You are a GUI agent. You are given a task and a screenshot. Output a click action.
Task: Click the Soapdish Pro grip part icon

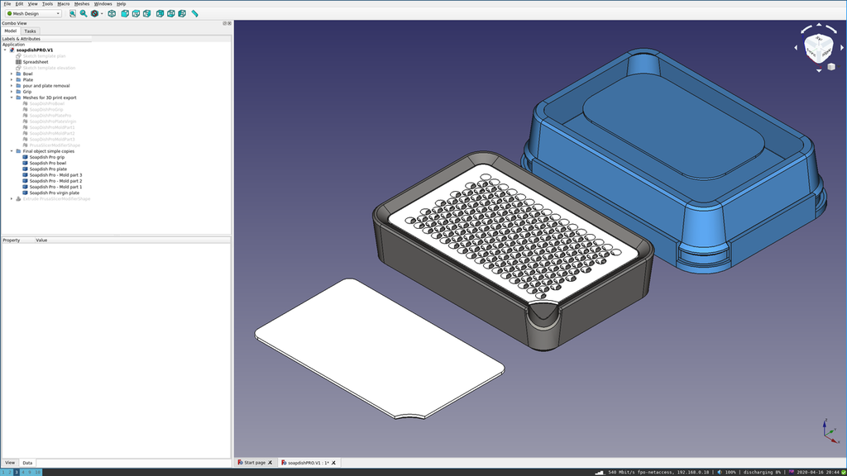tap(25, 157)
